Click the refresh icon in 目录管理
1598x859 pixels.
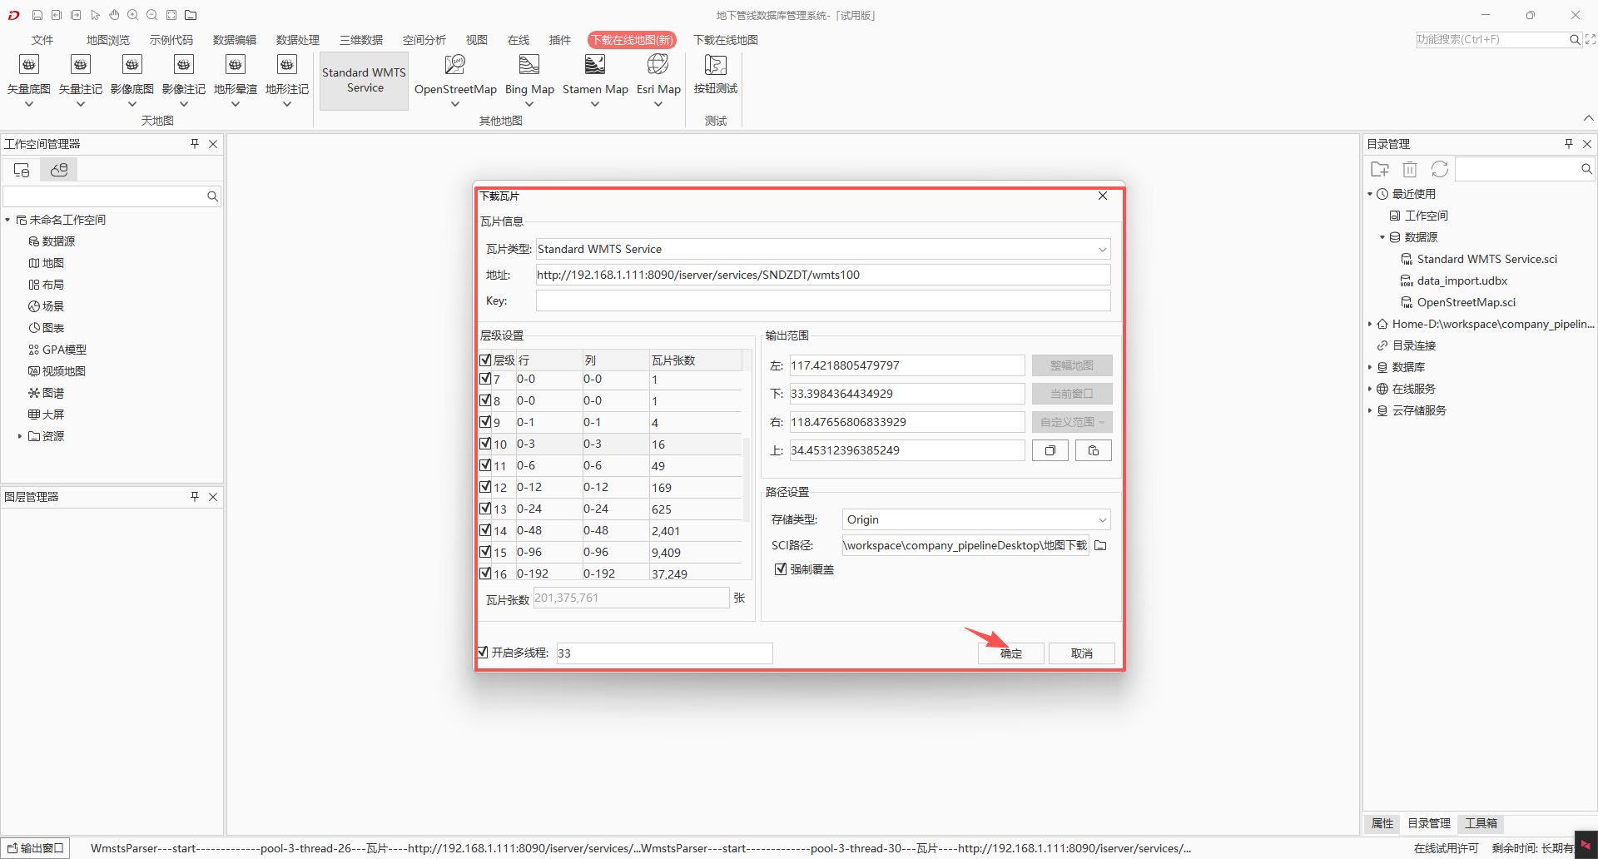coord(1440,169)
